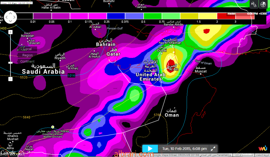The height and width of the screenshot is (157, 270).
Task: Select the Region zoom level label
Action: pyautogui.click(x=27, y=55)
